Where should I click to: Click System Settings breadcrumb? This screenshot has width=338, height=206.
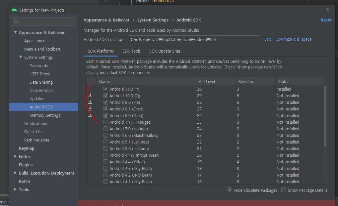point(153,20)
